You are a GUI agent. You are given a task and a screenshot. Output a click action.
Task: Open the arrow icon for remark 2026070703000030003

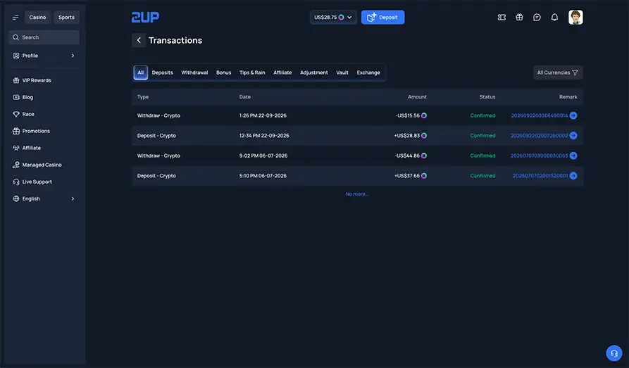click(573, 156)
